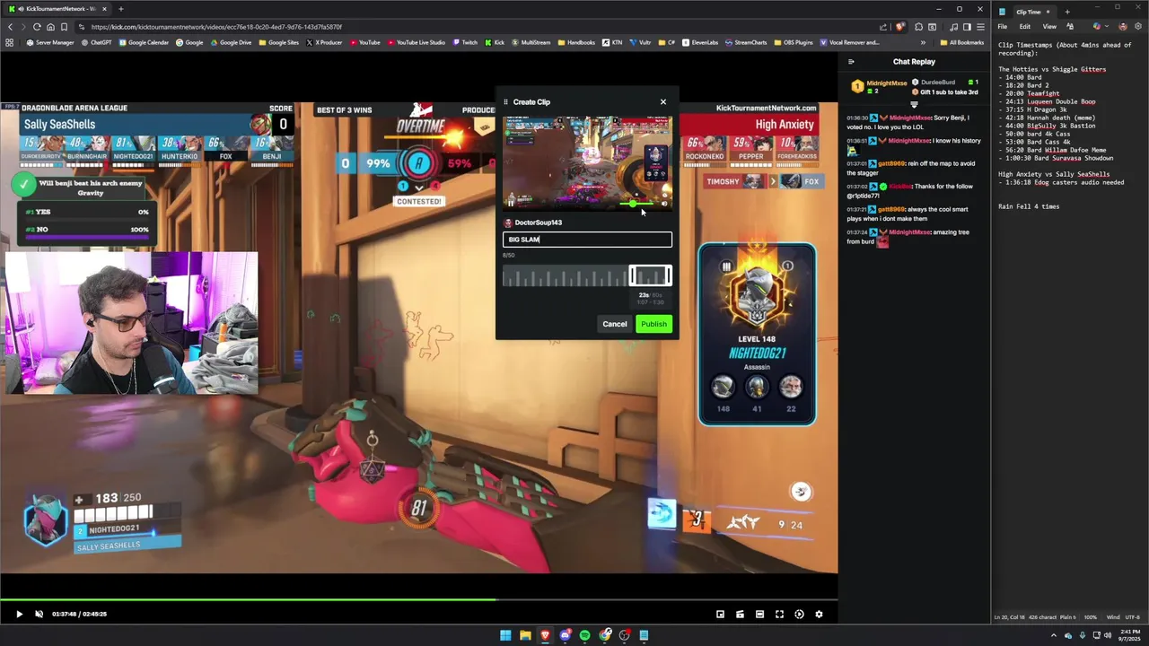Click Ln 20, Col 18 in Notepad status bar

tap(1010, 617)
